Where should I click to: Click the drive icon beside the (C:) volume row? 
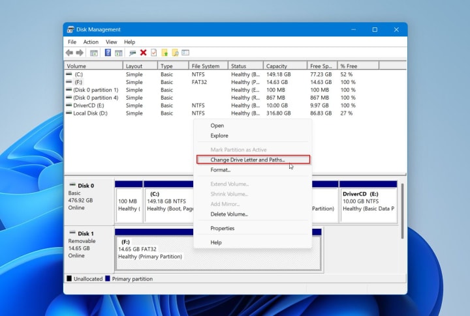pyautogui.click(x=69, y=74)
